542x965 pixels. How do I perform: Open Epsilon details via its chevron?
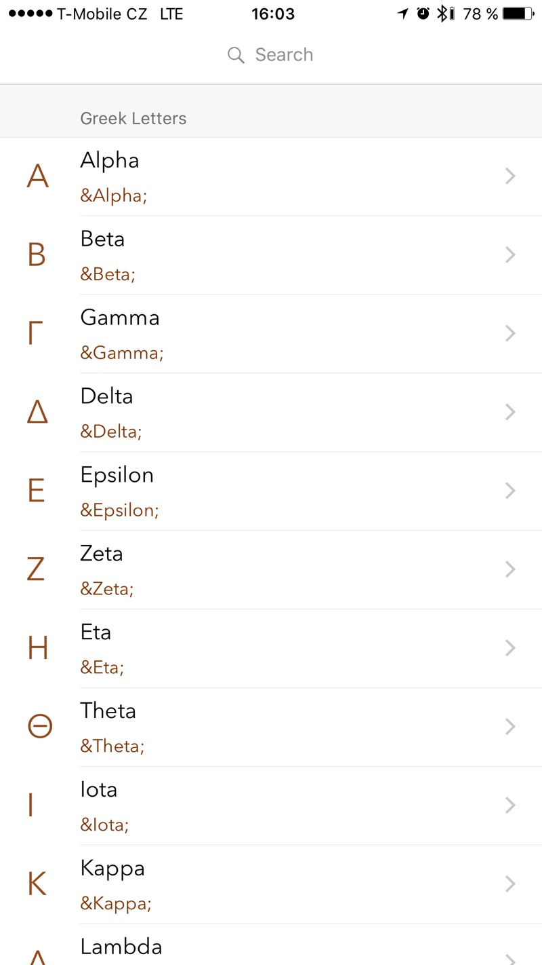511,491
